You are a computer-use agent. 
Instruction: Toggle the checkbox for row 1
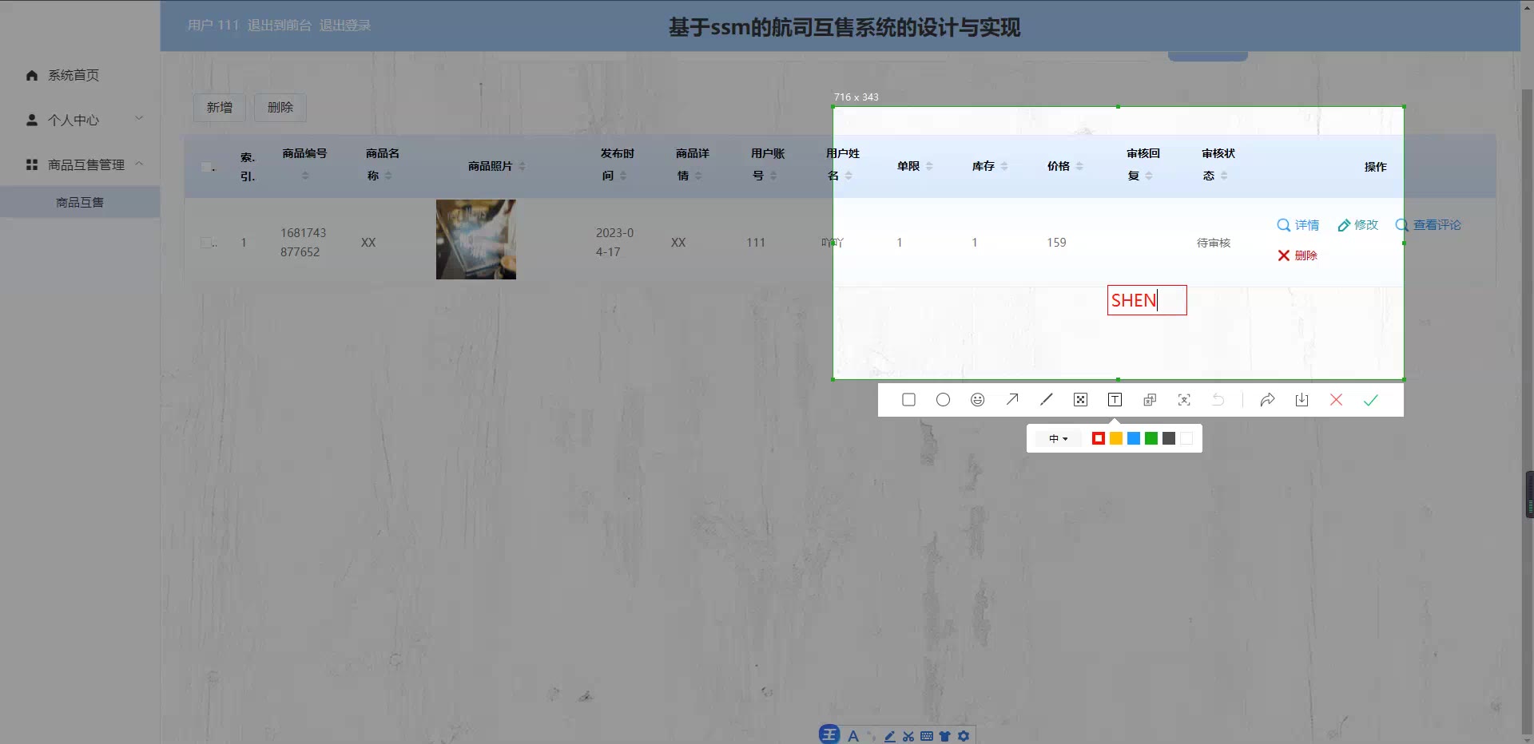[206, 243]
